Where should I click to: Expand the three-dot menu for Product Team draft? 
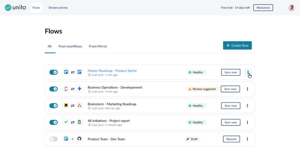pyautogui.click(x=247, y=139)
